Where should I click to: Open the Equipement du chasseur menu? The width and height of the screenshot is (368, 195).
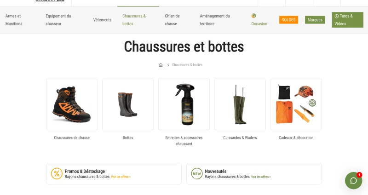pos(58,20)
